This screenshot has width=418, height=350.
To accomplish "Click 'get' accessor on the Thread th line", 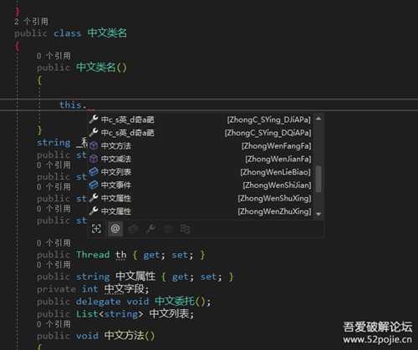I will tap(151, 255).
